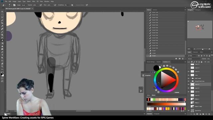This screenshot has height=120, width=213.
Task: Add layer mask icon in Layers panel
Action: [x=197, y=114]
